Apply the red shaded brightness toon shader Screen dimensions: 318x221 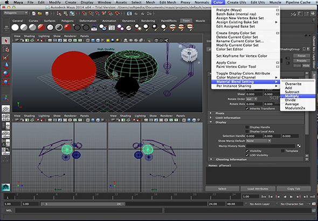pyautogui.click(x=42, y=27)
